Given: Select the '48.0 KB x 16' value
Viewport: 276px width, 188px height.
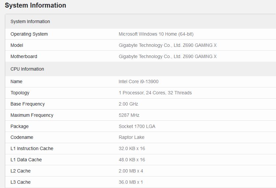Looking at the screenshot, I should point(132,160).
